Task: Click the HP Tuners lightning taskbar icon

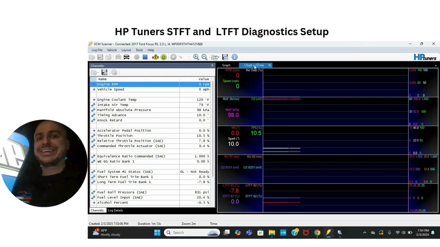Action: click(x=328, y=233)
